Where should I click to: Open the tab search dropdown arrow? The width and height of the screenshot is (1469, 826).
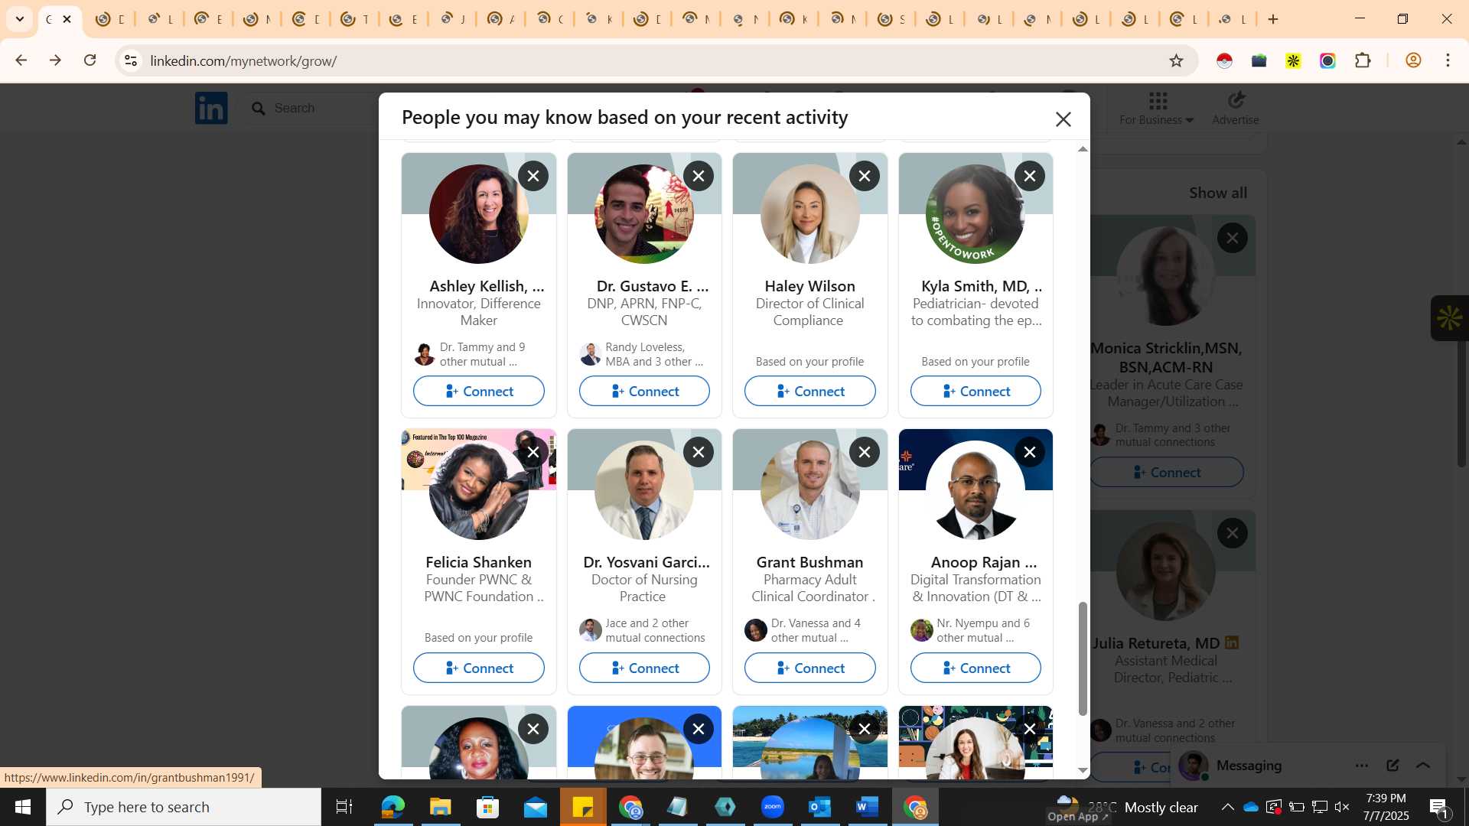click(x=20, y=19)
